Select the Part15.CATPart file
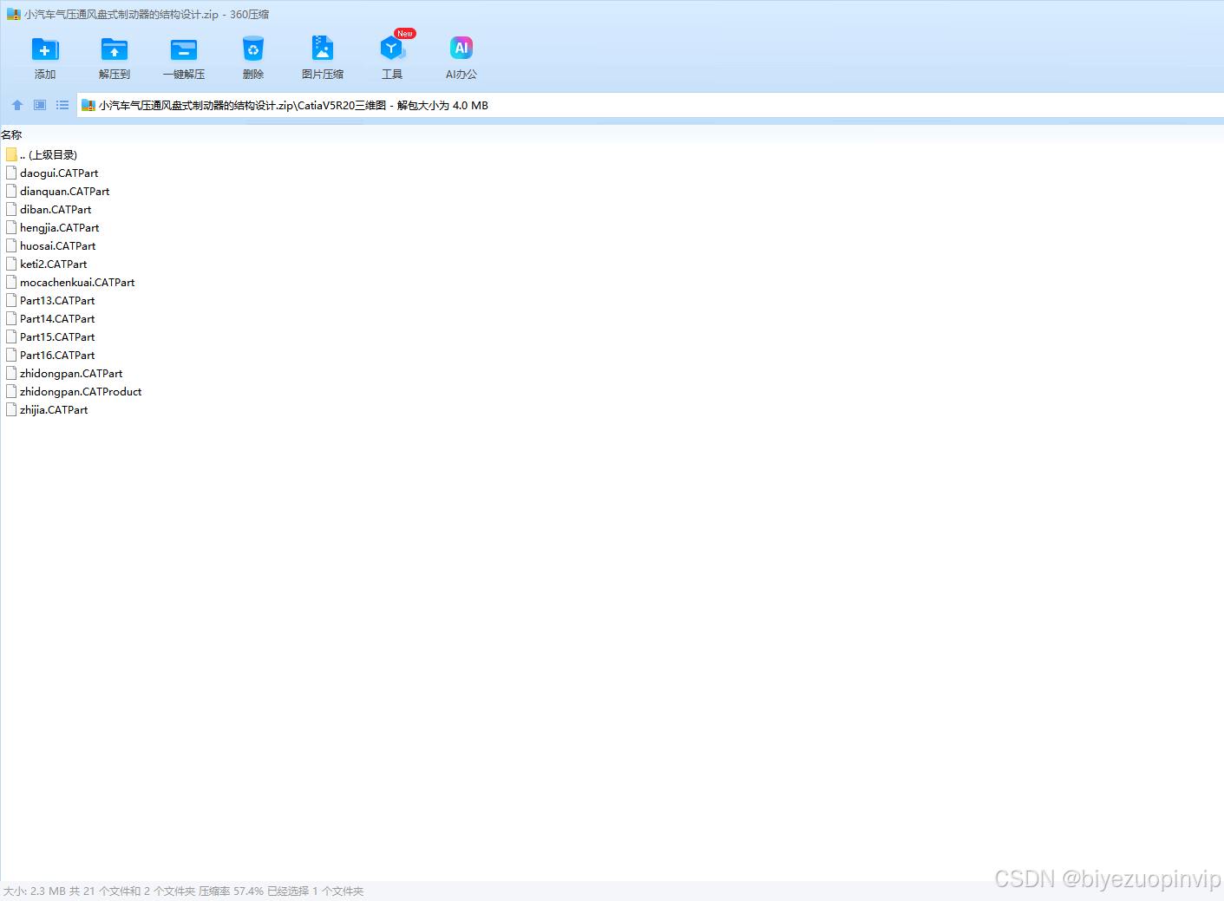This screenshot has width=1224, height=901. (x=57, y=336)
